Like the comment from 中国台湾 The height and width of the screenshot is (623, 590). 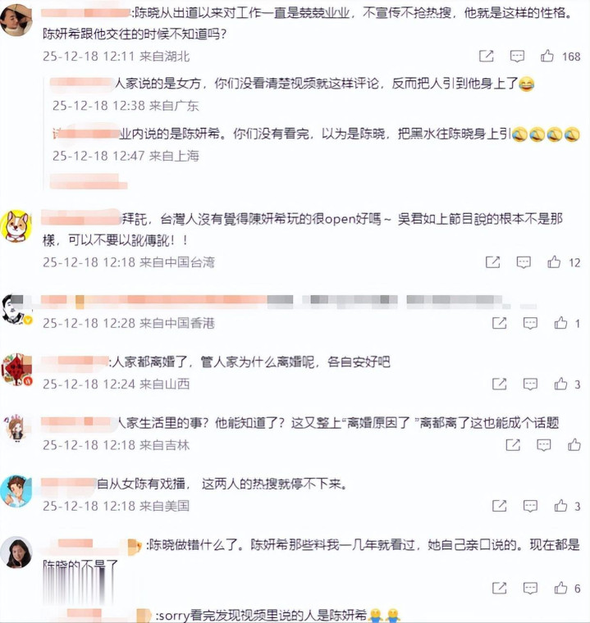(x=553, y=262)
